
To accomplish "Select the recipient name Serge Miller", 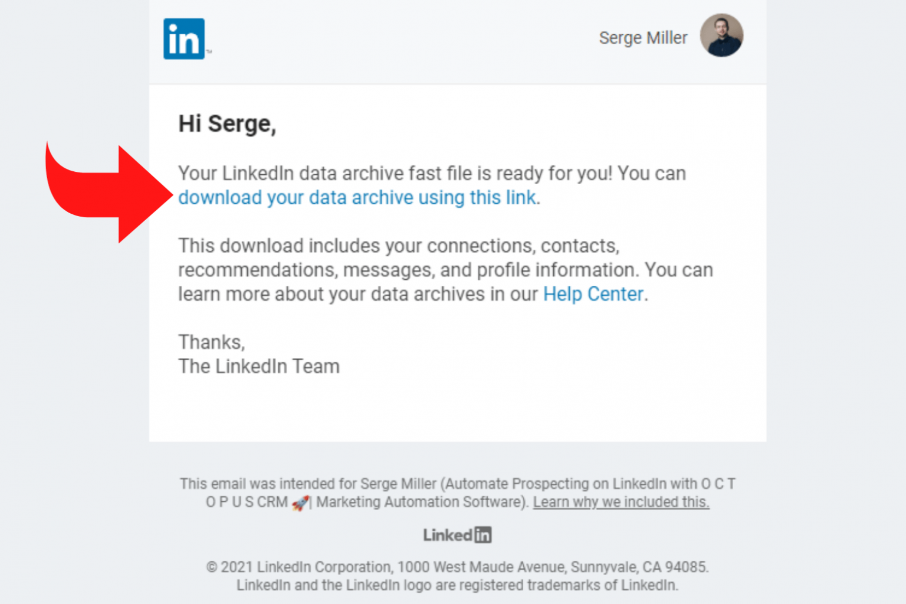I will pyautogui.click(x=643, y=37).
